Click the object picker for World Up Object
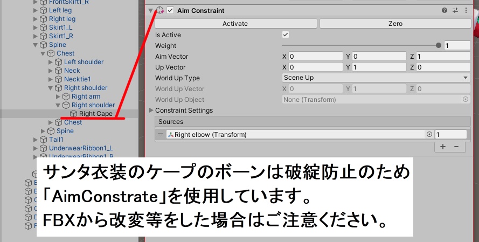 [x=465, y=99]
